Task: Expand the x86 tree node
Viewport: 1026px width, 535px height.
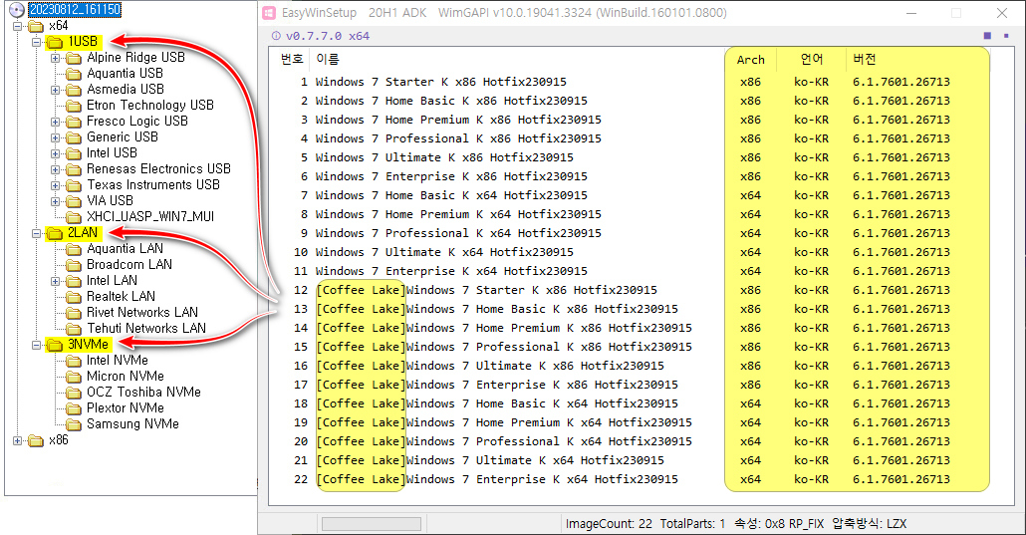Action: [18, 440]
